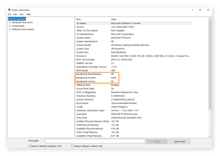220x156 pixels.
Task: Select the System SKU row
Action: pos(134,52)
